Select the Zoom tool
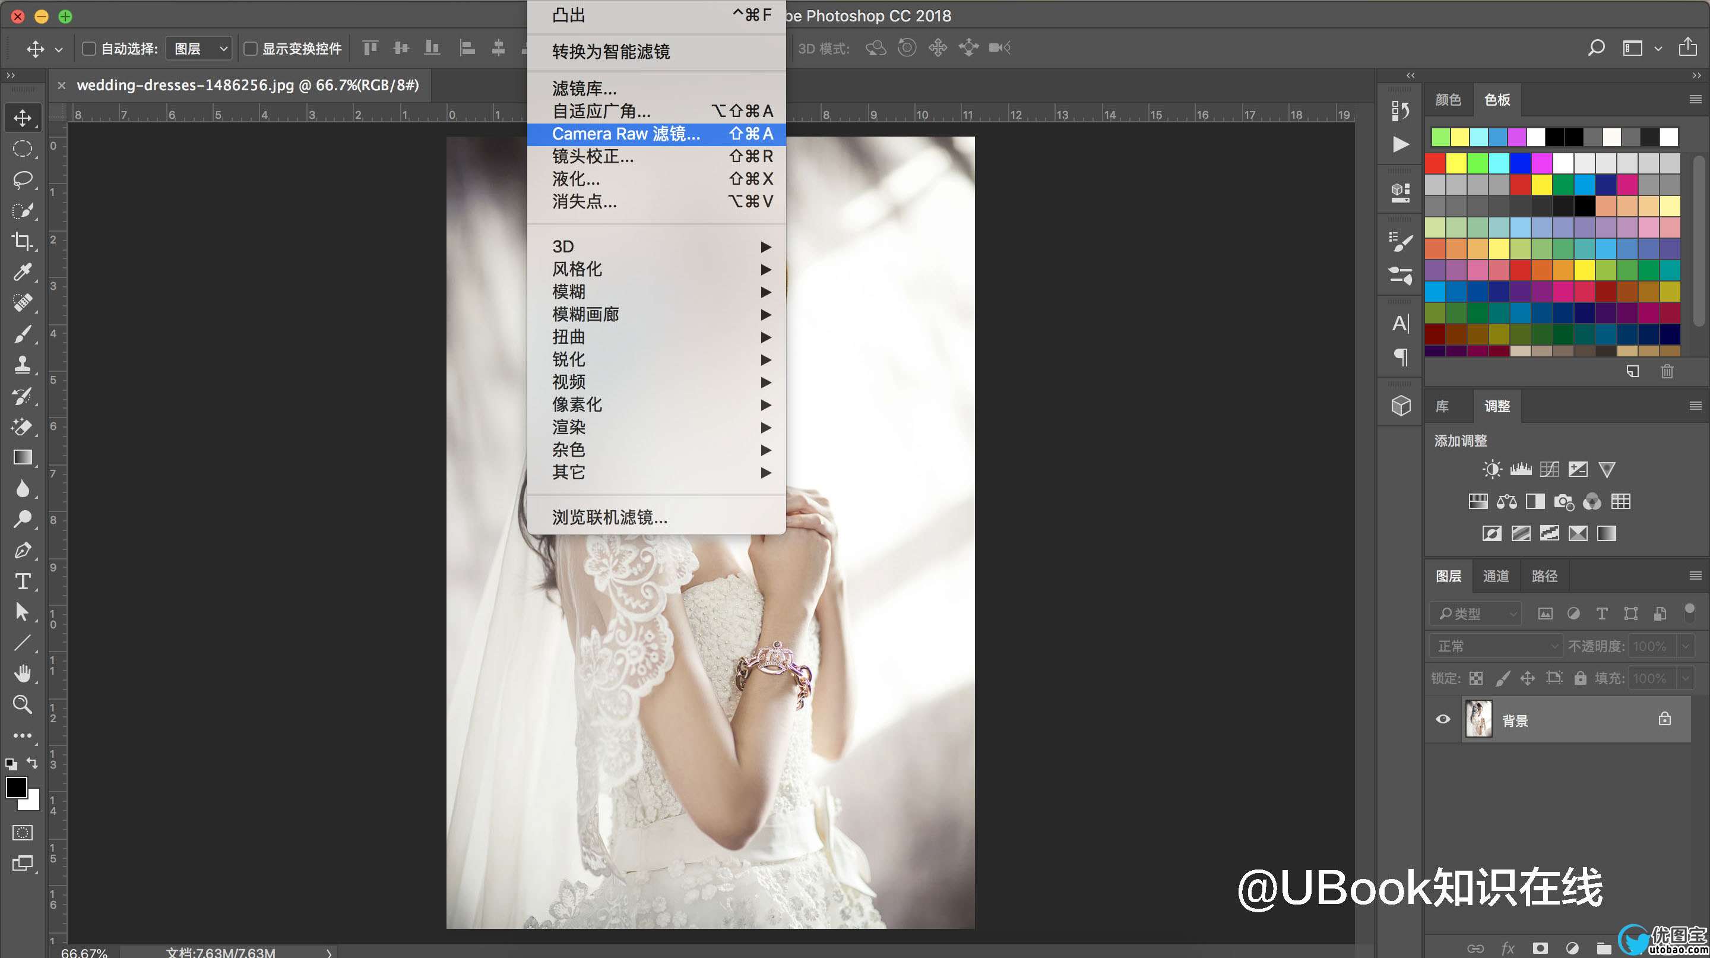This screenshot has width=1710, height=958. point(23,704)
